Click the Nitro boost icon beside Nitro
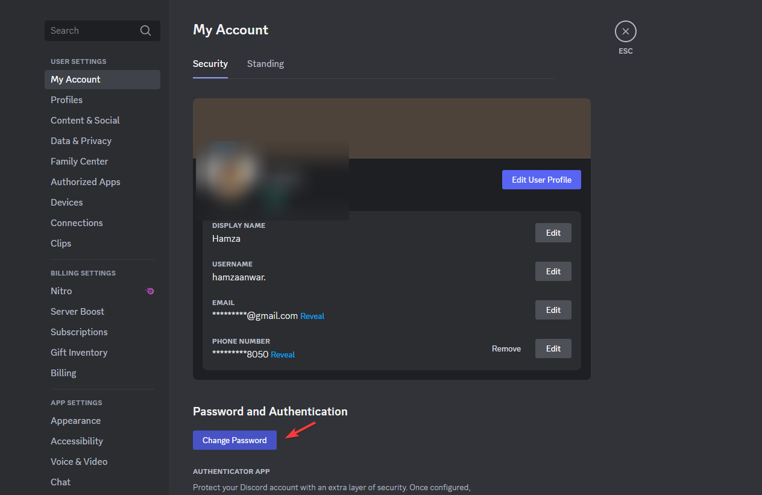762x495 pixels. [x=150, y=291]
